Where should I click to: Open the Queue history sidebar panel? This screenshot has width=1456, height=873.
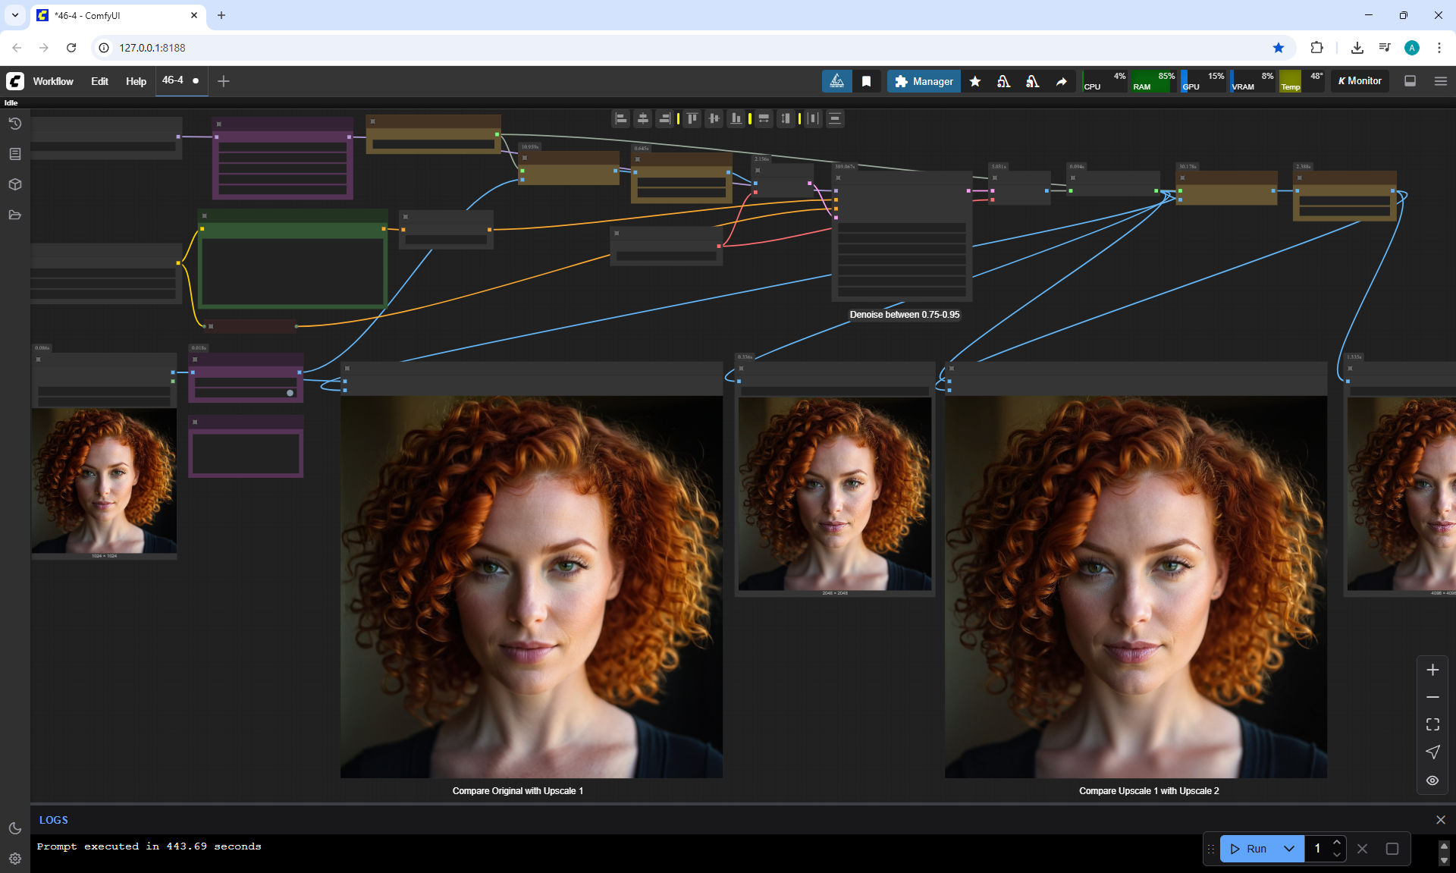14,124
